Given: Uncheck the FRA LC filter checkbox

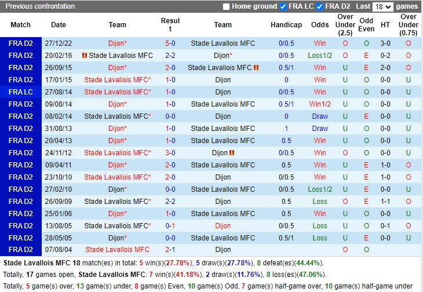Looking at the screenshot, I should click(x=283, y=6).
